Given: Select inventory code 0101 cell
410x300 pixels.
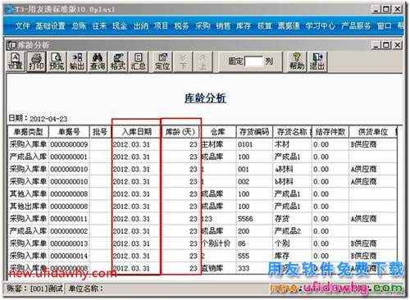Looking at the screenshot, I should (254, 144).
